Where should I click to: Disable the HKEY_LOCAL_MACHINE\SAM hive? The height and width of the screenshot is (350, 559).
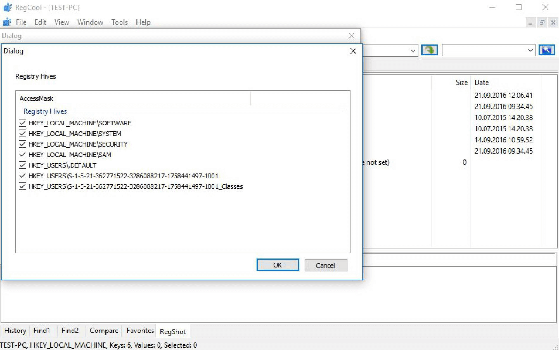23,155
